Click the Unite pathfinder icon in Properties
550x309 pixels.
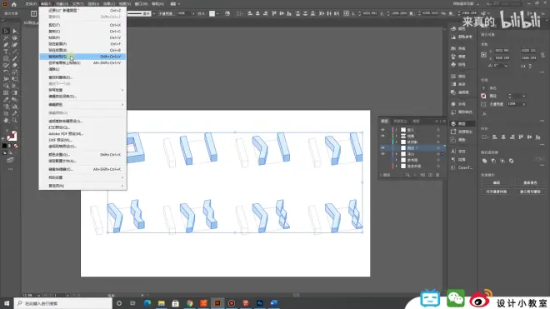point(484,161)
